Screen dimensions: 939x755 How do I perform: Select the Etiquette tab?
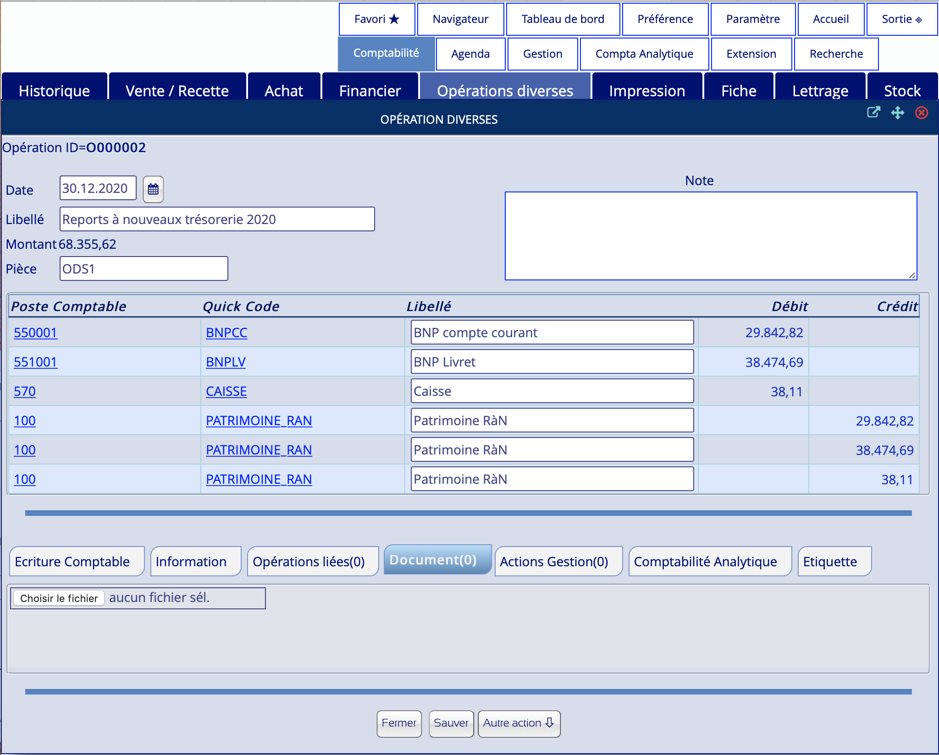(x=830, y=562)
